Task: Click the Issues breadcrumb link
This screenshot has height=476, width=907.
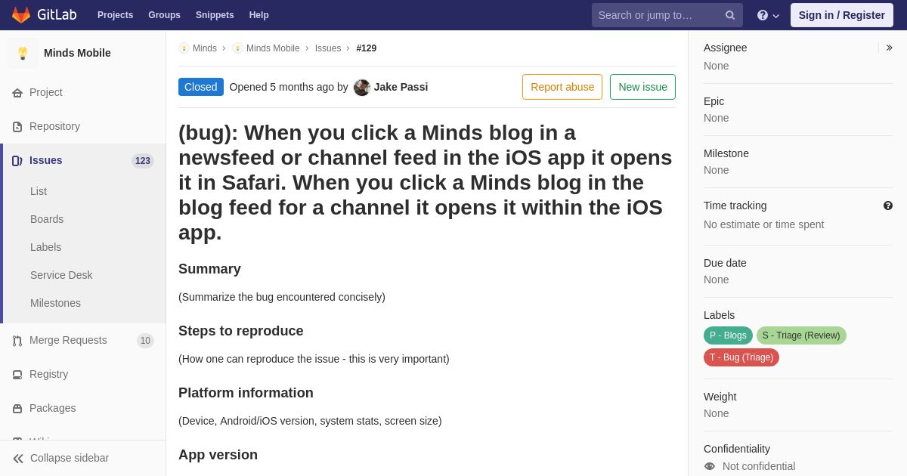Action: point(328,48)
